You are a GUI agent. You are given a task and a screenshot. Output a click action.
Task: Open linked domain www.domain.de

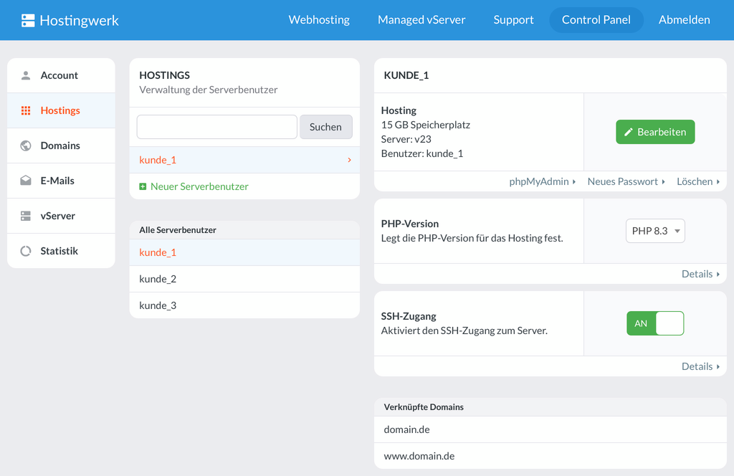click(550, 457)
